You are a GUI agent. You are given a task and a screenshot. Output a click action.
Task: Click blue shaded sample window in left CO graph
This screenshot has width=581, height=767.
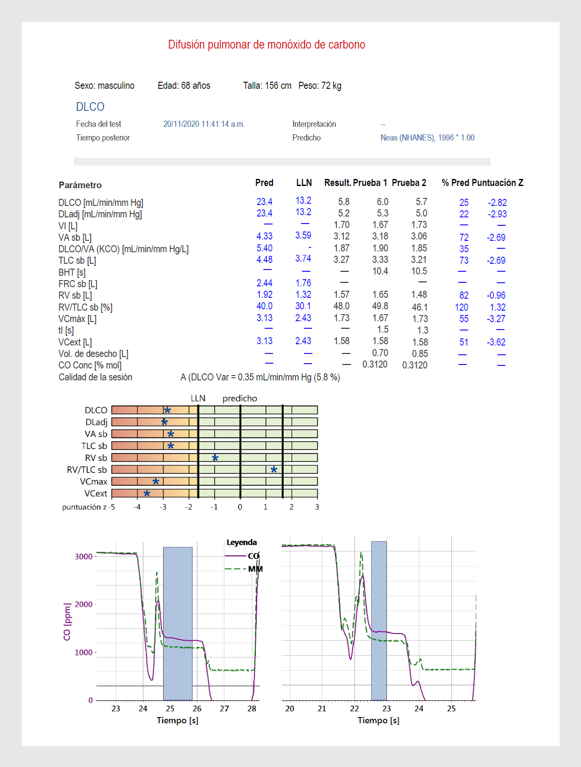click(x=178, y=623)
